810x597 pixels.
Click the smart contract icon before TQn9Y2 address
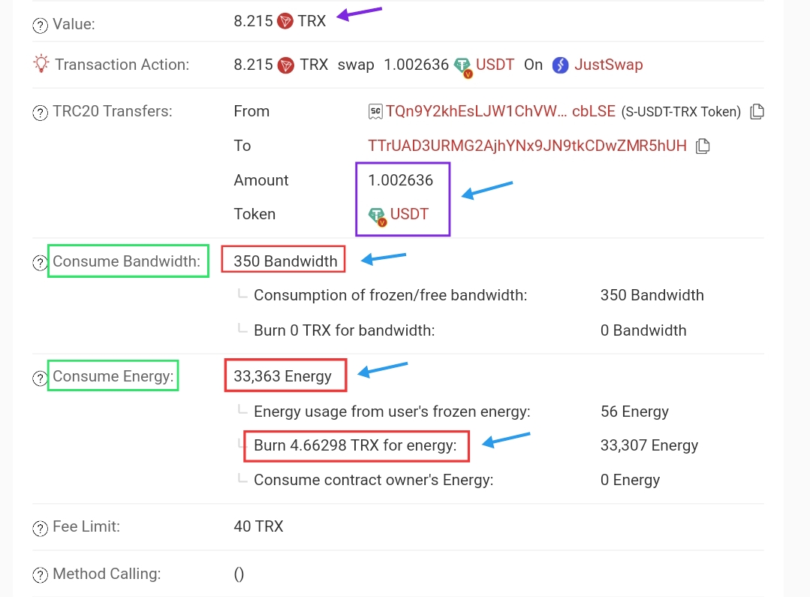pos(375,111)
